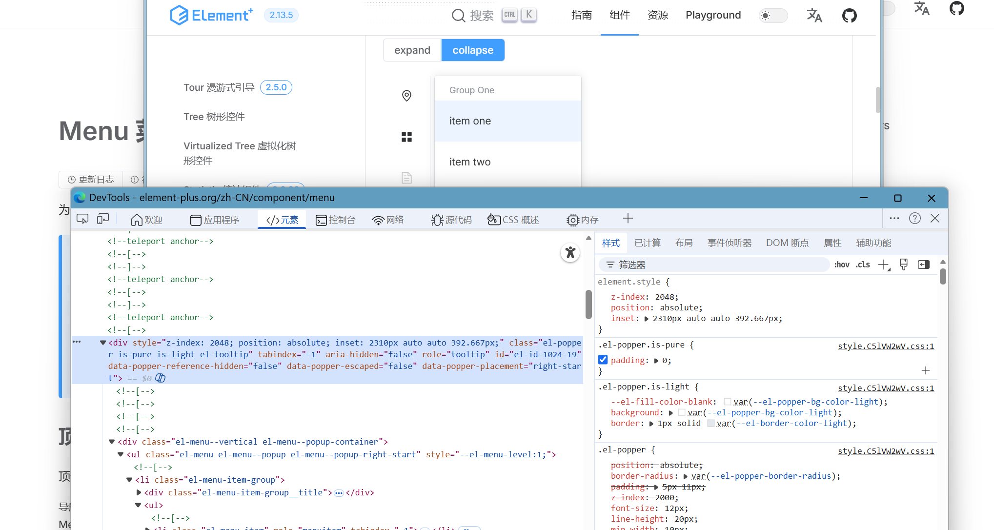Expand the inset property value triangle
The image size is (994, 530).
click(x=647, y=319)
